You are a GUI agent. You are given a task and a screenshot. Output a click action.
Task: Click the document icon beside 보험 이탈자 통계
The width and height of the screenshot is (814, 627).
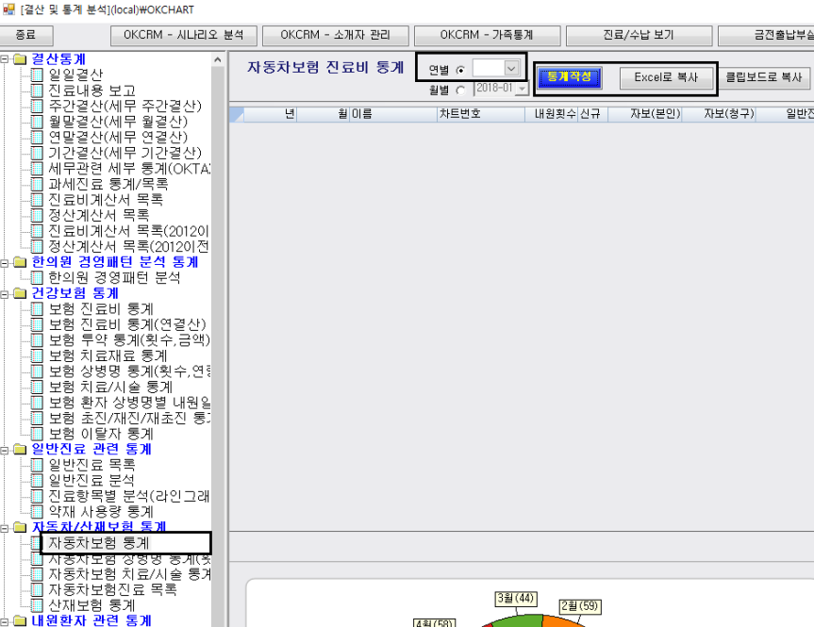point(37,434)
